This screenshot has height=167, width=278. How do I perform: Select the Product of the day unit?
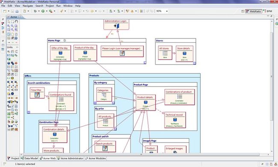(85, 53)
